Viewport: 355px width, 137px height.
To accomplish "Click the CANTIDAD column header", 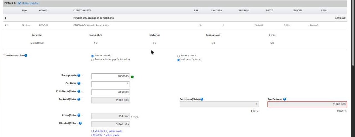I will (x=216, y=11).
